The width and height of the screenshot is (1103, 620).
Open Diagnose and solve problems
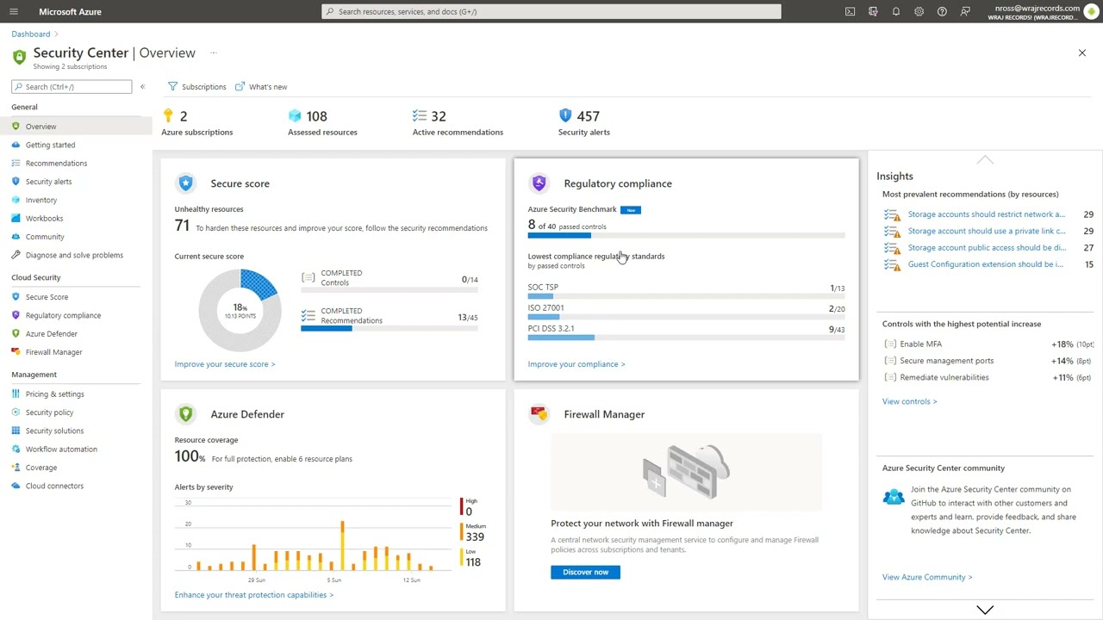click(76, 255)
